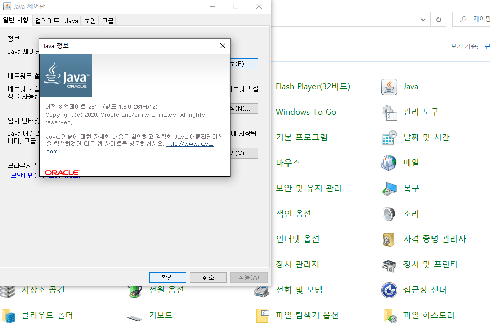Click the search magnifier icon
The height and width of the screenshot is (330, 490).
[463, 19]
